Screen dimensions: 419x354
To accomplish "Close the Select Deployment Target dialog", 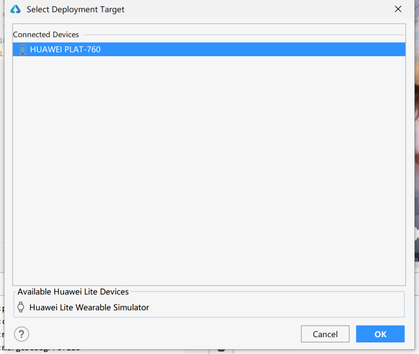I will point(398,9).
